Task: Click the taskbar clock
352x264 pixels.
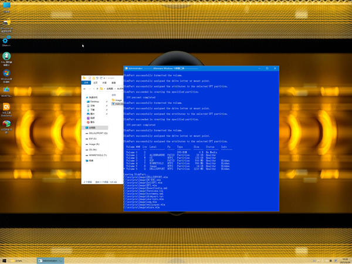Action: (x=346, y=260)
